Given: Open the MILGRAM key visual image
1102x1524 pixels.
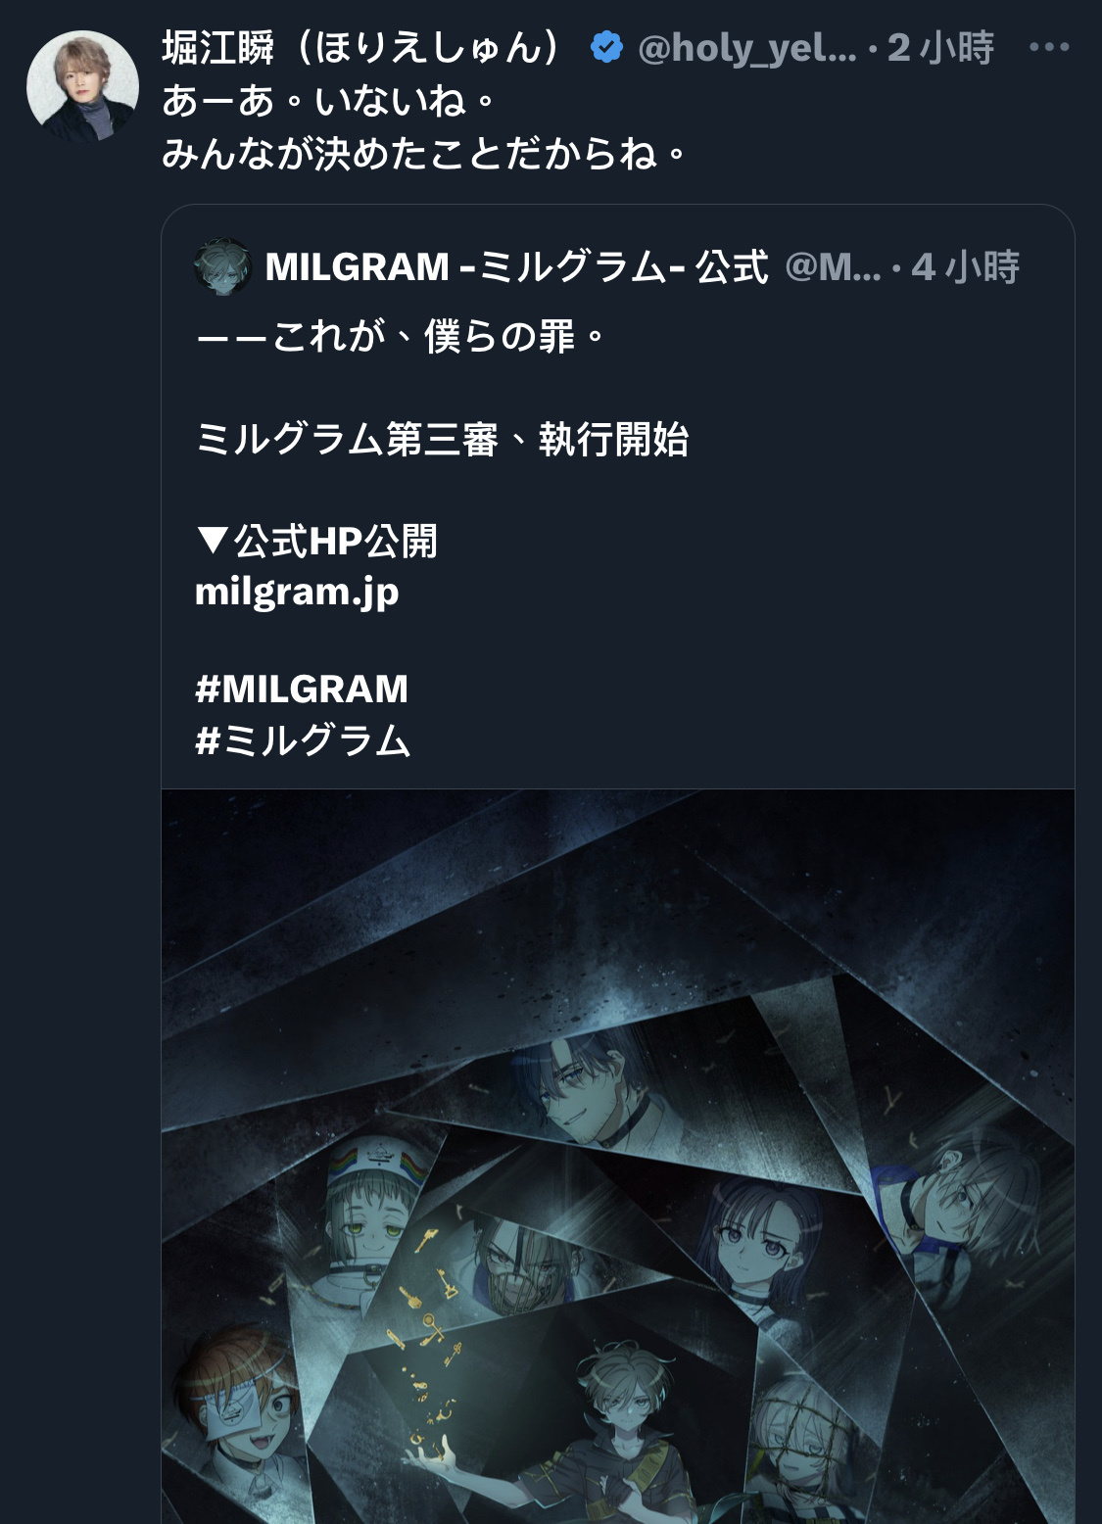Looking at the screenshot, I should pos(618,1156).
